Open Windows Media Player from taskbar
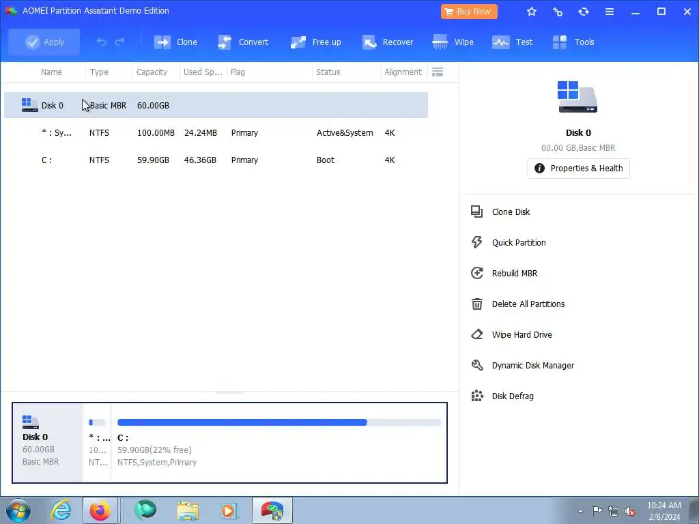 229,510
